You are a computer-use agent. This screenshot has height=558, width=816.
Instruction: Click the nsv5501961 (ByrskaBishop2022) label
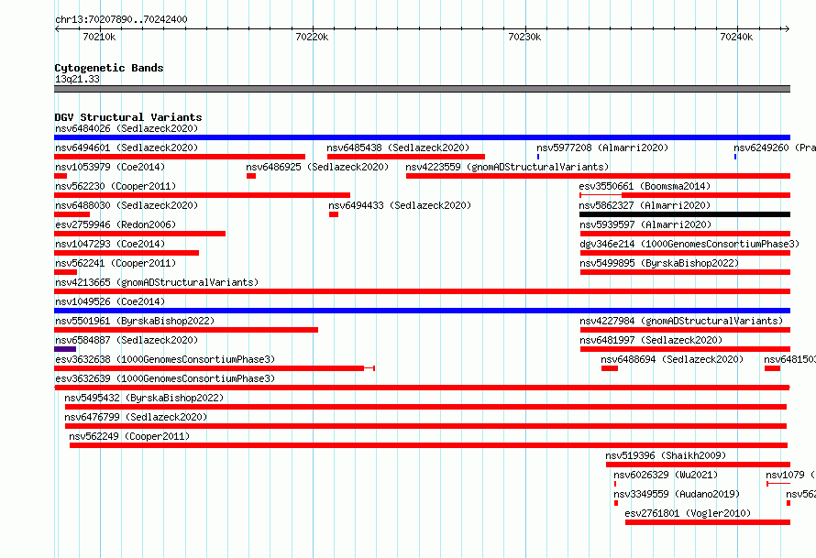click(x=135, y=321)
